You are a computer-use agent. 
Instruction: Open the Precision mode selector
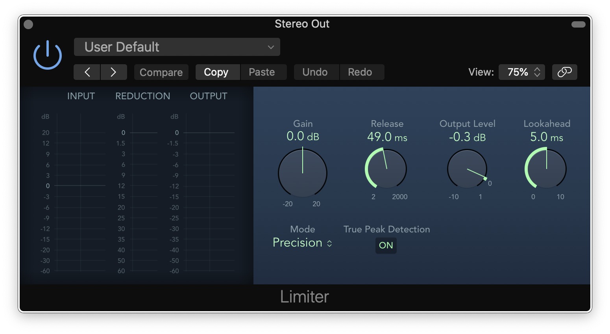pos(302,243)
